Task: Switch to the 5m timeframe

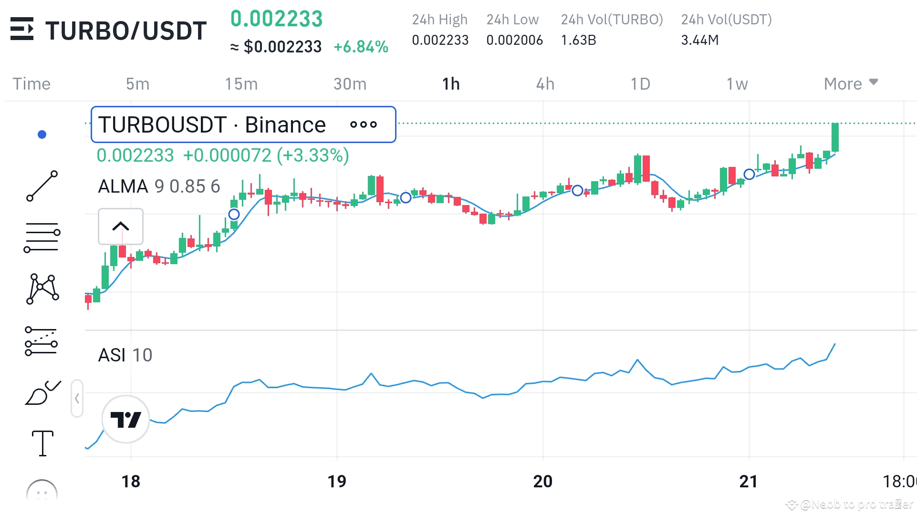Action: tap(137, 84)
